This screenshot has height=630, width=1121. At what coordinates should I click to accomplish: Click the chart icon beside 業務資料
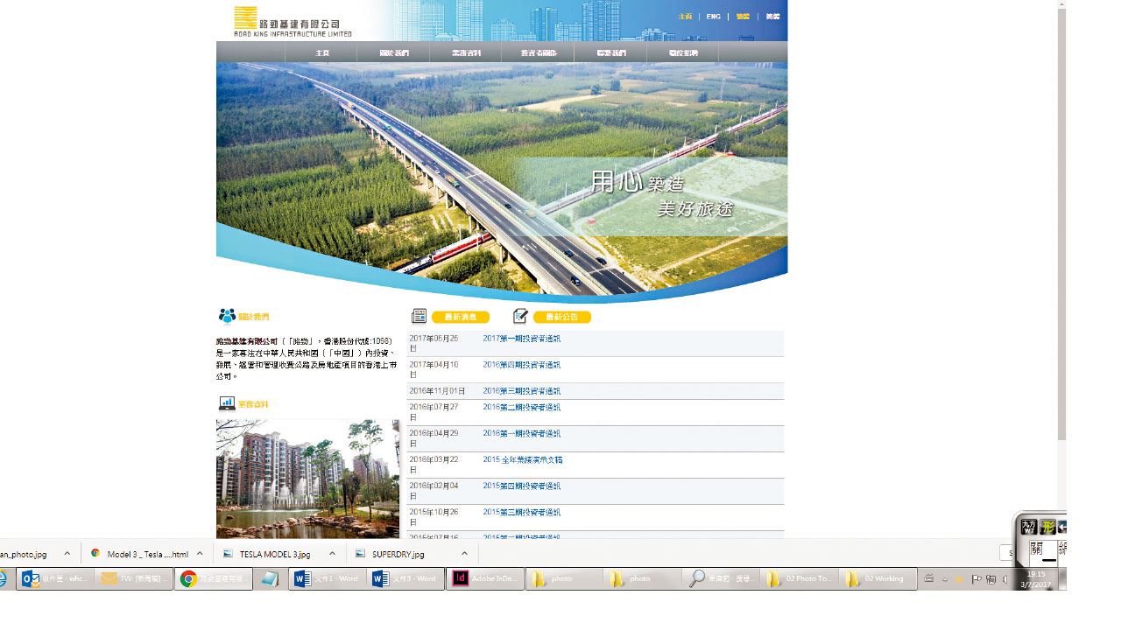pyautogui.click(x=227, y=403)
